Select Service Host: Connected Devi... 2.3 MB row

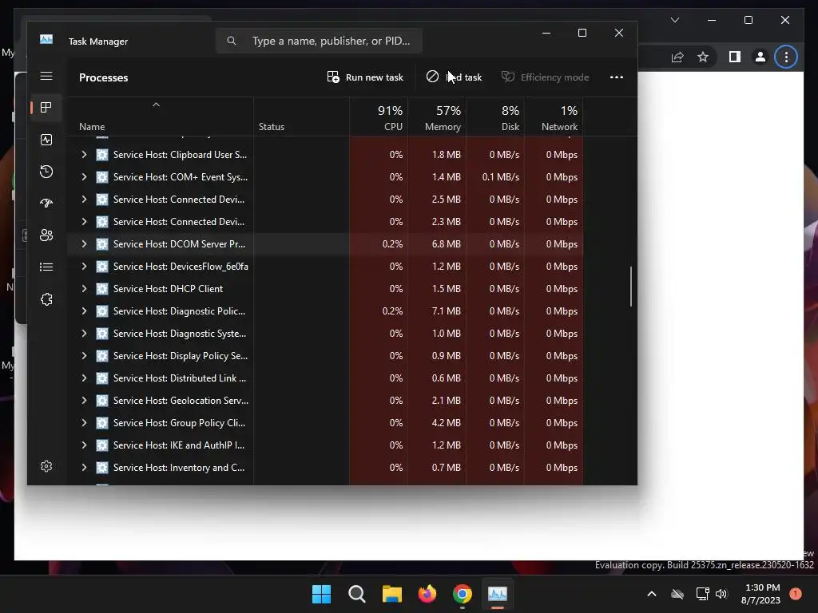pyautogui.click(x=326, y=222)
